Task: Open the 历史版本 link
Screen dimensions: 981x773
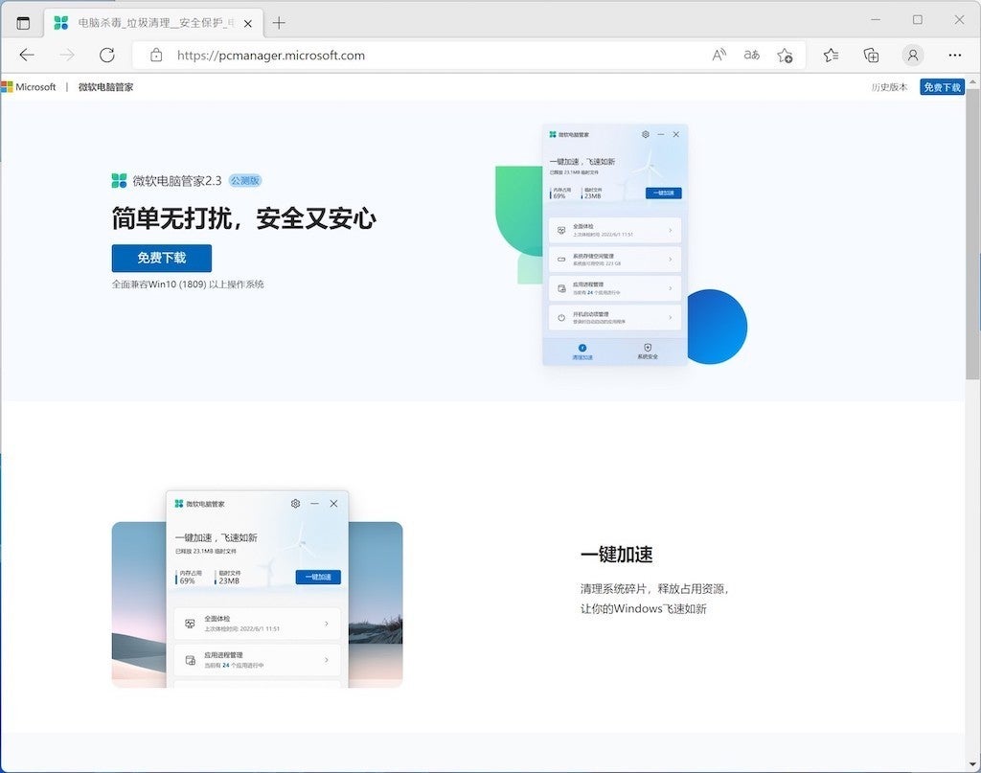Action: tap(889, 87)
